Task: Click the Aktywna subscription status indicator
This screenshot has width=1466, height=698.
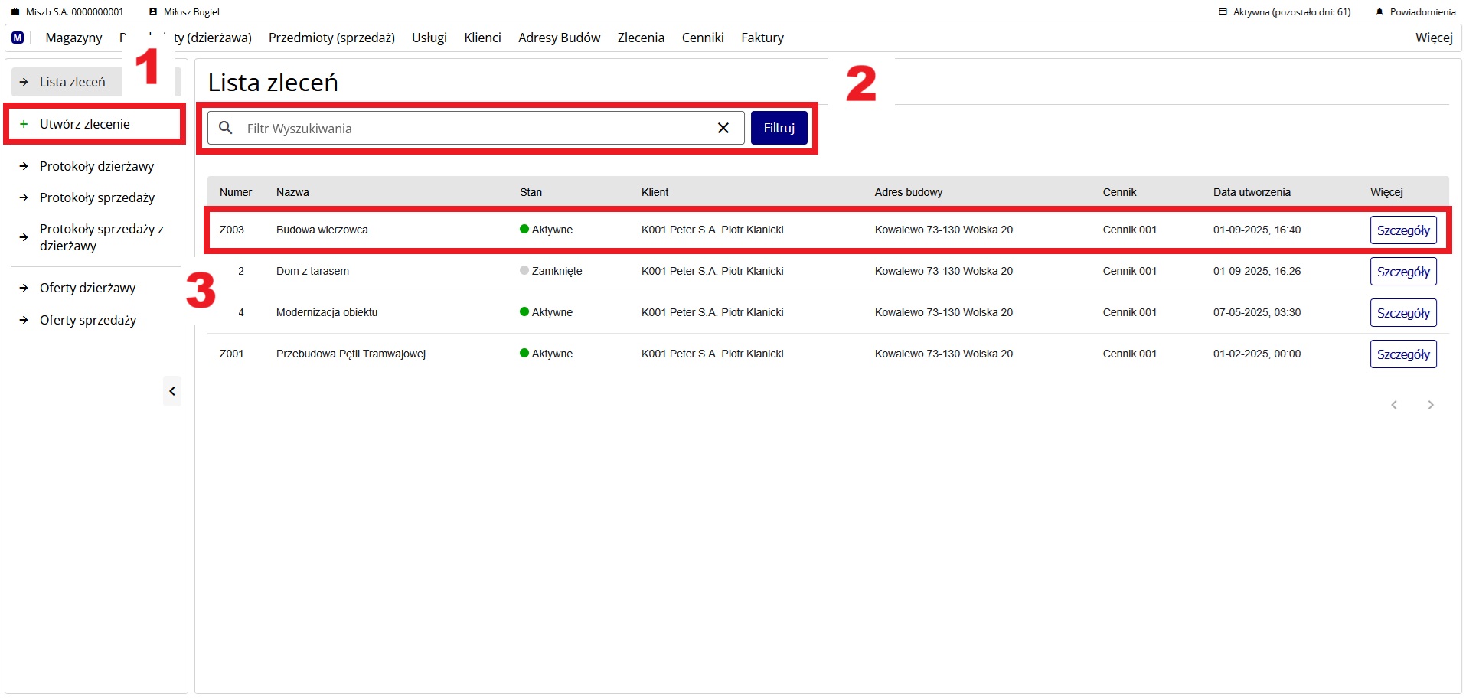Action: coord(1285,12)
